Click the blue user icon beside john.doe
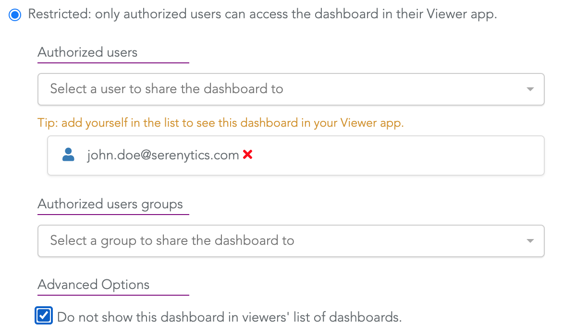The height and width of the screenshot is (336, 563). 68,155
